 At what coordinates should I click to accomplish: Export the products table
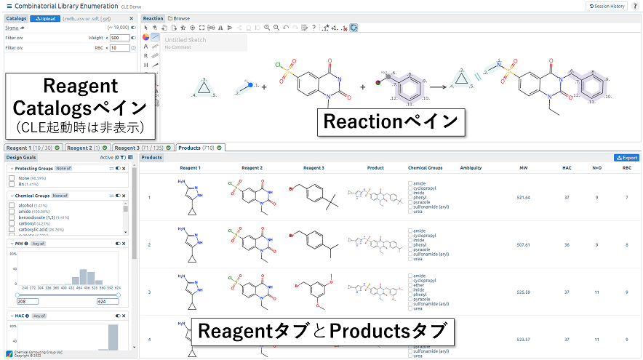pyautogui.click(x=626, y=158)
